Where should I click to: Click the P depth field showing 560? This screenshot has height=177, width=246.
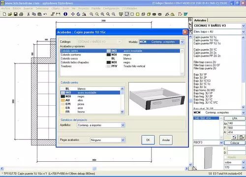(x=236, y=128)
